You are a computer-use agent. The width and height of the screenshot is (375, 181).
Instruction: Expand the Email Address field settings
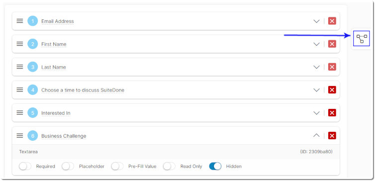[x=316, y=21]
